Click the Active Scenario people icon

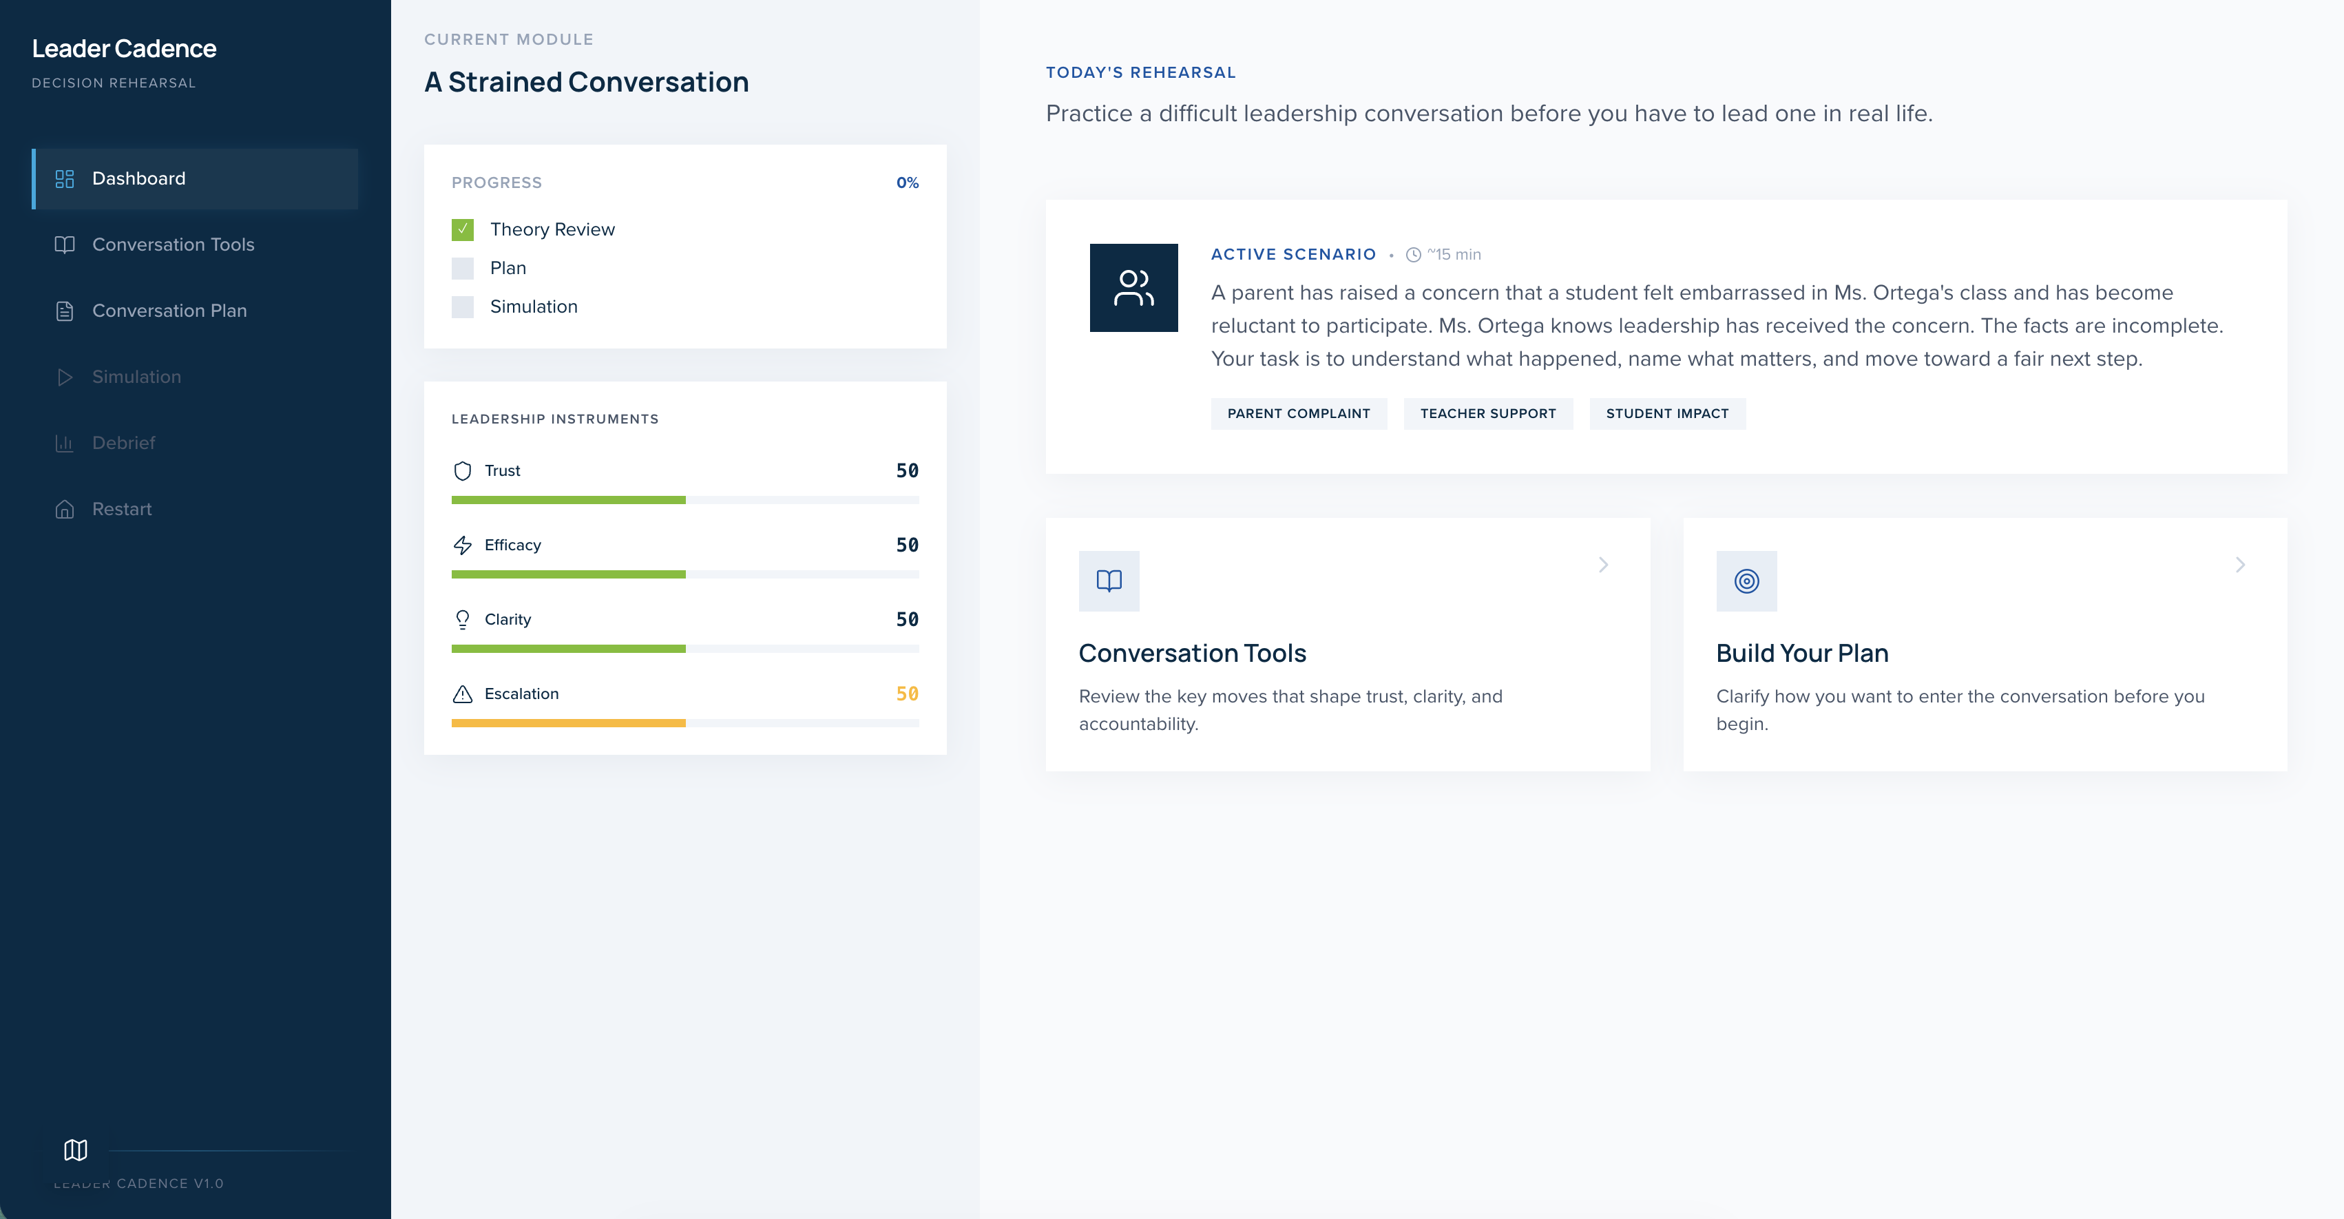coord(1133,288)
